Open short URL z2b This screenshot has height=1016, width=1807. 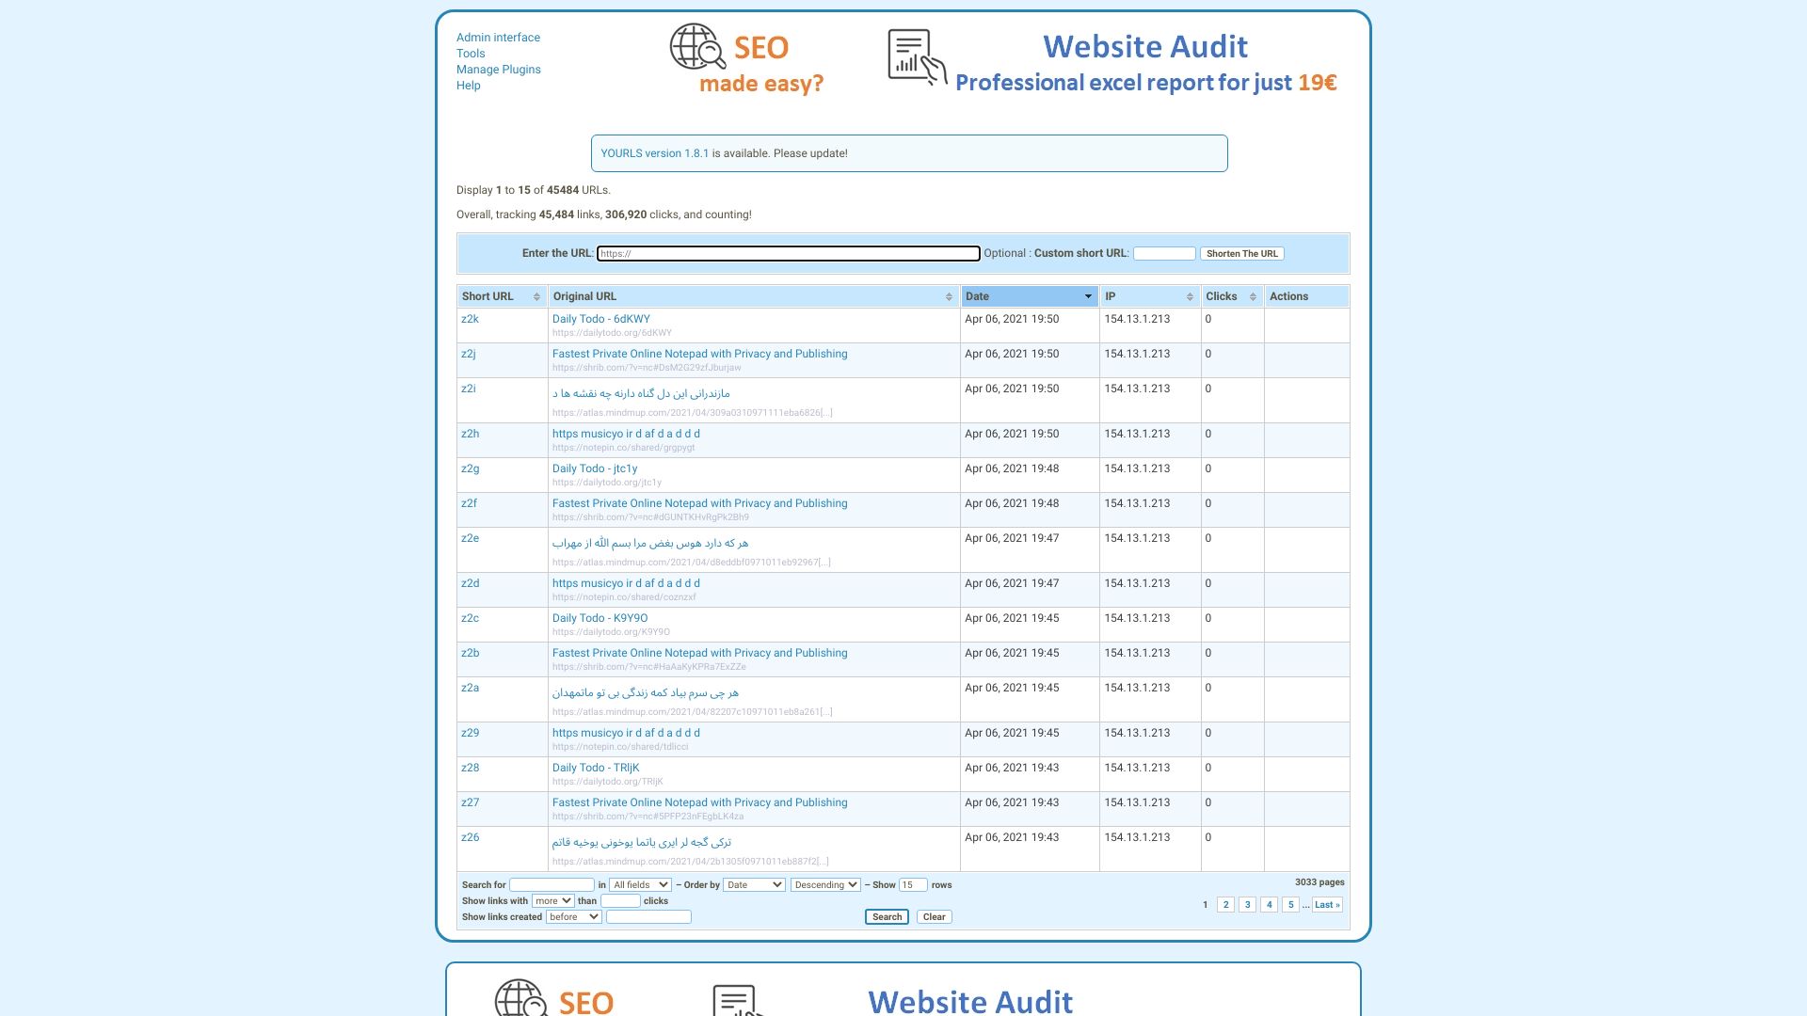(470, 654)
